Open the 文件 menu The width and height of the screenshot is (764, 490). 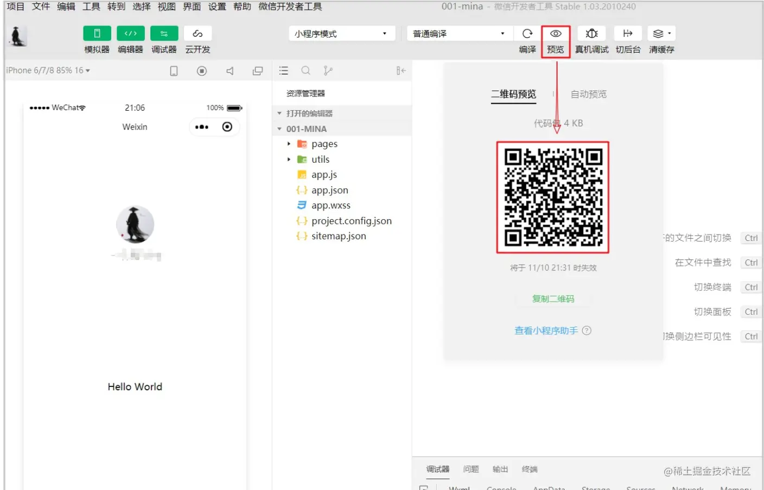[41, 7]
